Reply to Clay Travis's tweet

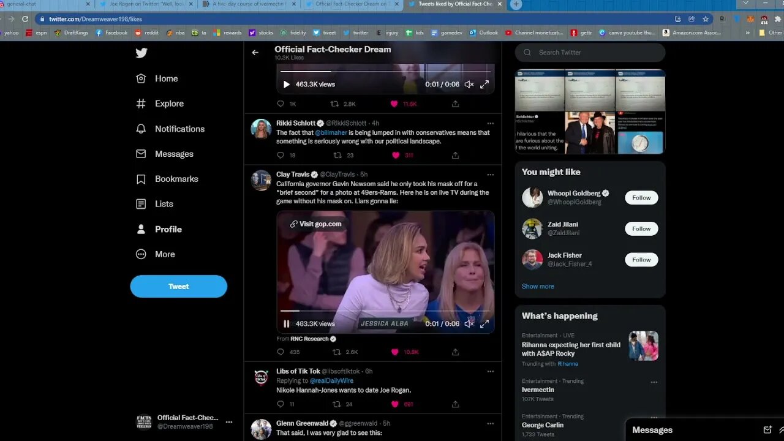coord(281,352)
